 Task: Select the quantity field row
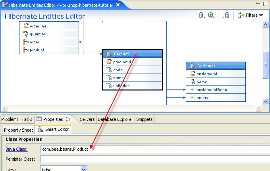click(49, 34)
